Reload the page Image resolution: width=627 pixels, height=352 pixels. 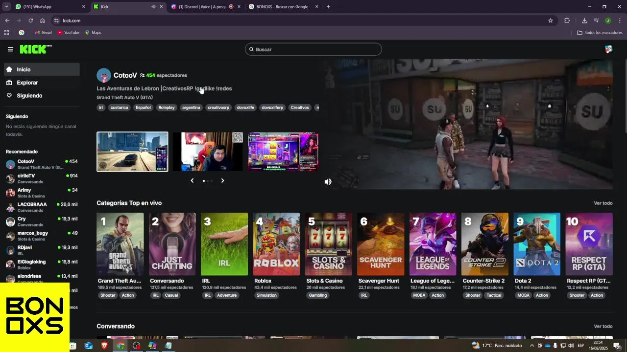(30, 21)
